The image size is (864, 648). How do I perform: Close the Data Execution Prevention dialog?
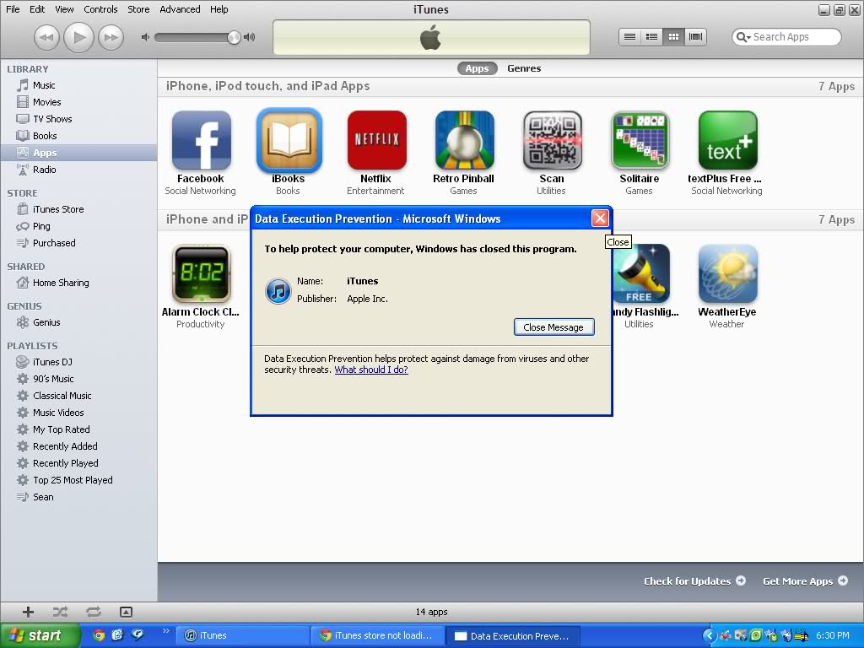(600, 219)
